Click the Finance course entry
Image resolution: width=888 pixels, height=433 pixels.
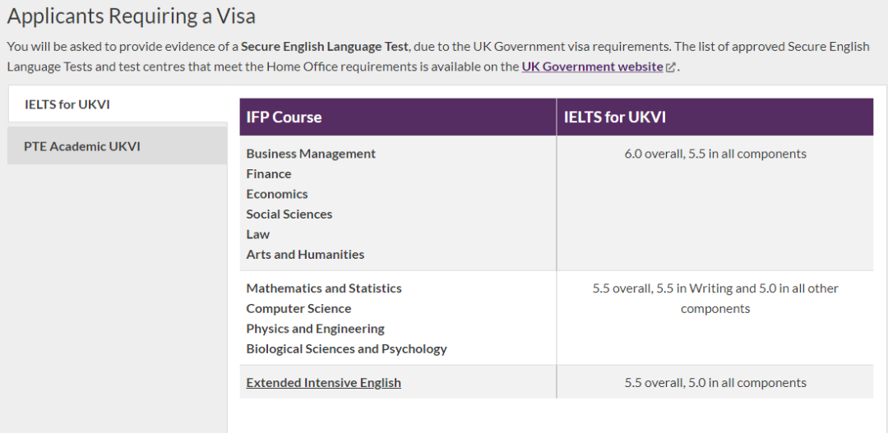point(269,173)
